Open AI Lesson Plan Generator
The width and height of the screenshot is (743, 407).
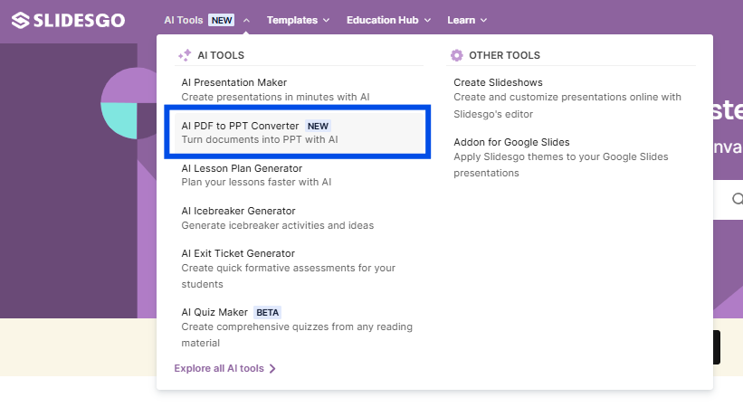[242, 168]
